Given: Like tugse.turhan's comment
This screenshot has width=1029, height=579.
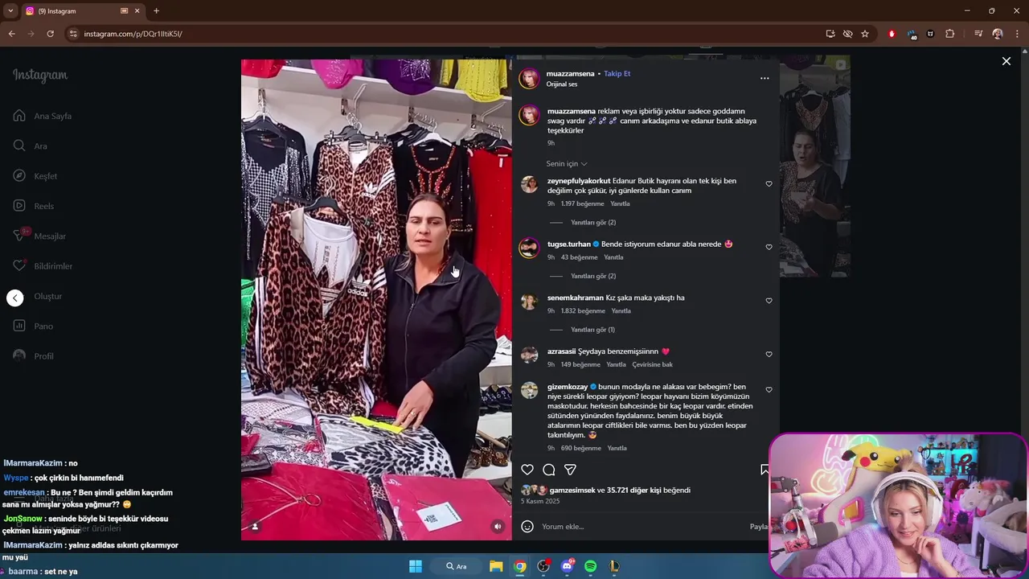Looking at the screenshot, I should (769, 247).
